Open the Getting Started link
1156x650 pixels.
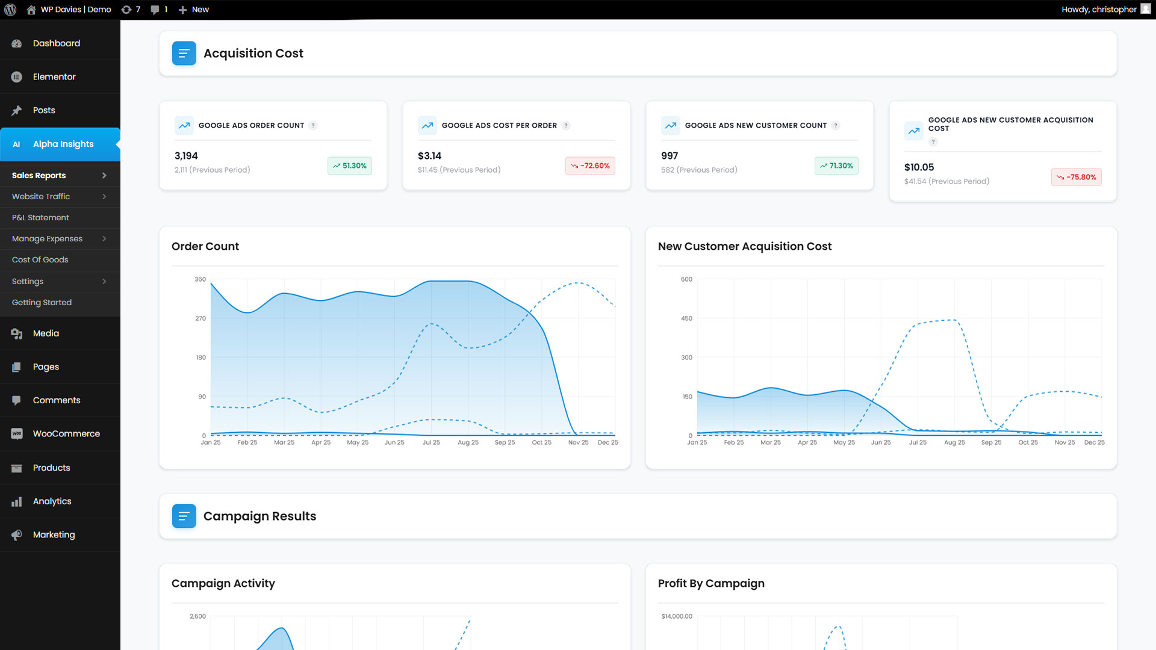pyautogui.click(x=42, y=303)
